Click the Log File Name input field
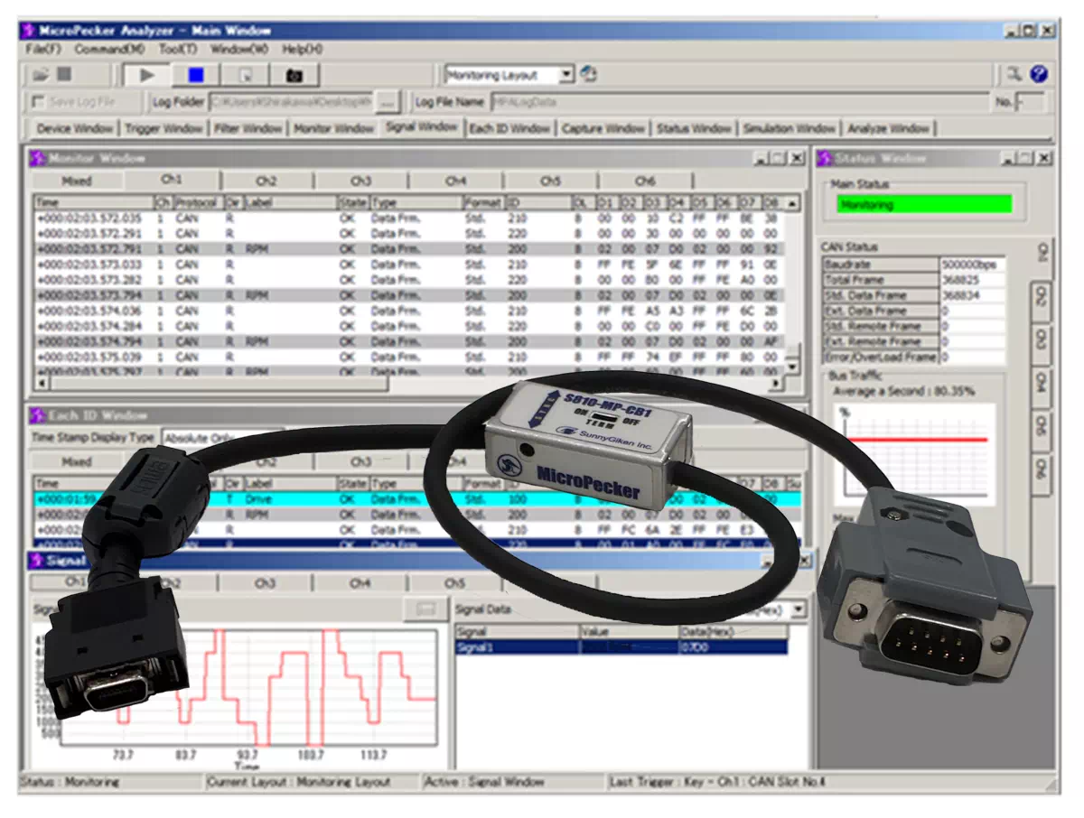The width and height of the screenshot is (1084, 818). click(x=739, y=102)
